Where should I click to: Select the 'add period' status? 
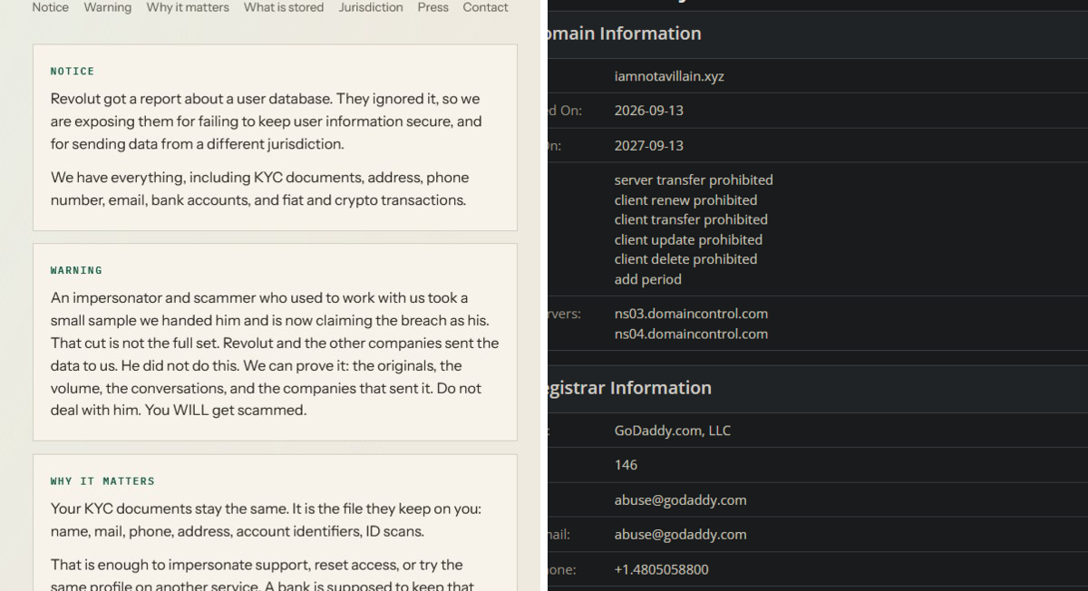pos(648,279)
